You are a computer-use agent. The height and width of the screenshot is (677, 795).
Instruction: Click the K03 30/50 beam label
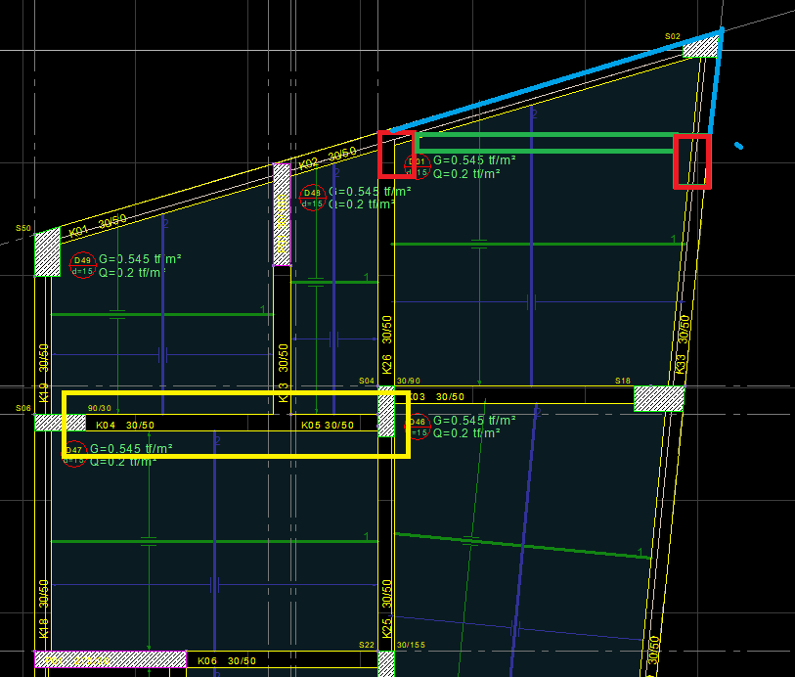click(x=435, y=397)
